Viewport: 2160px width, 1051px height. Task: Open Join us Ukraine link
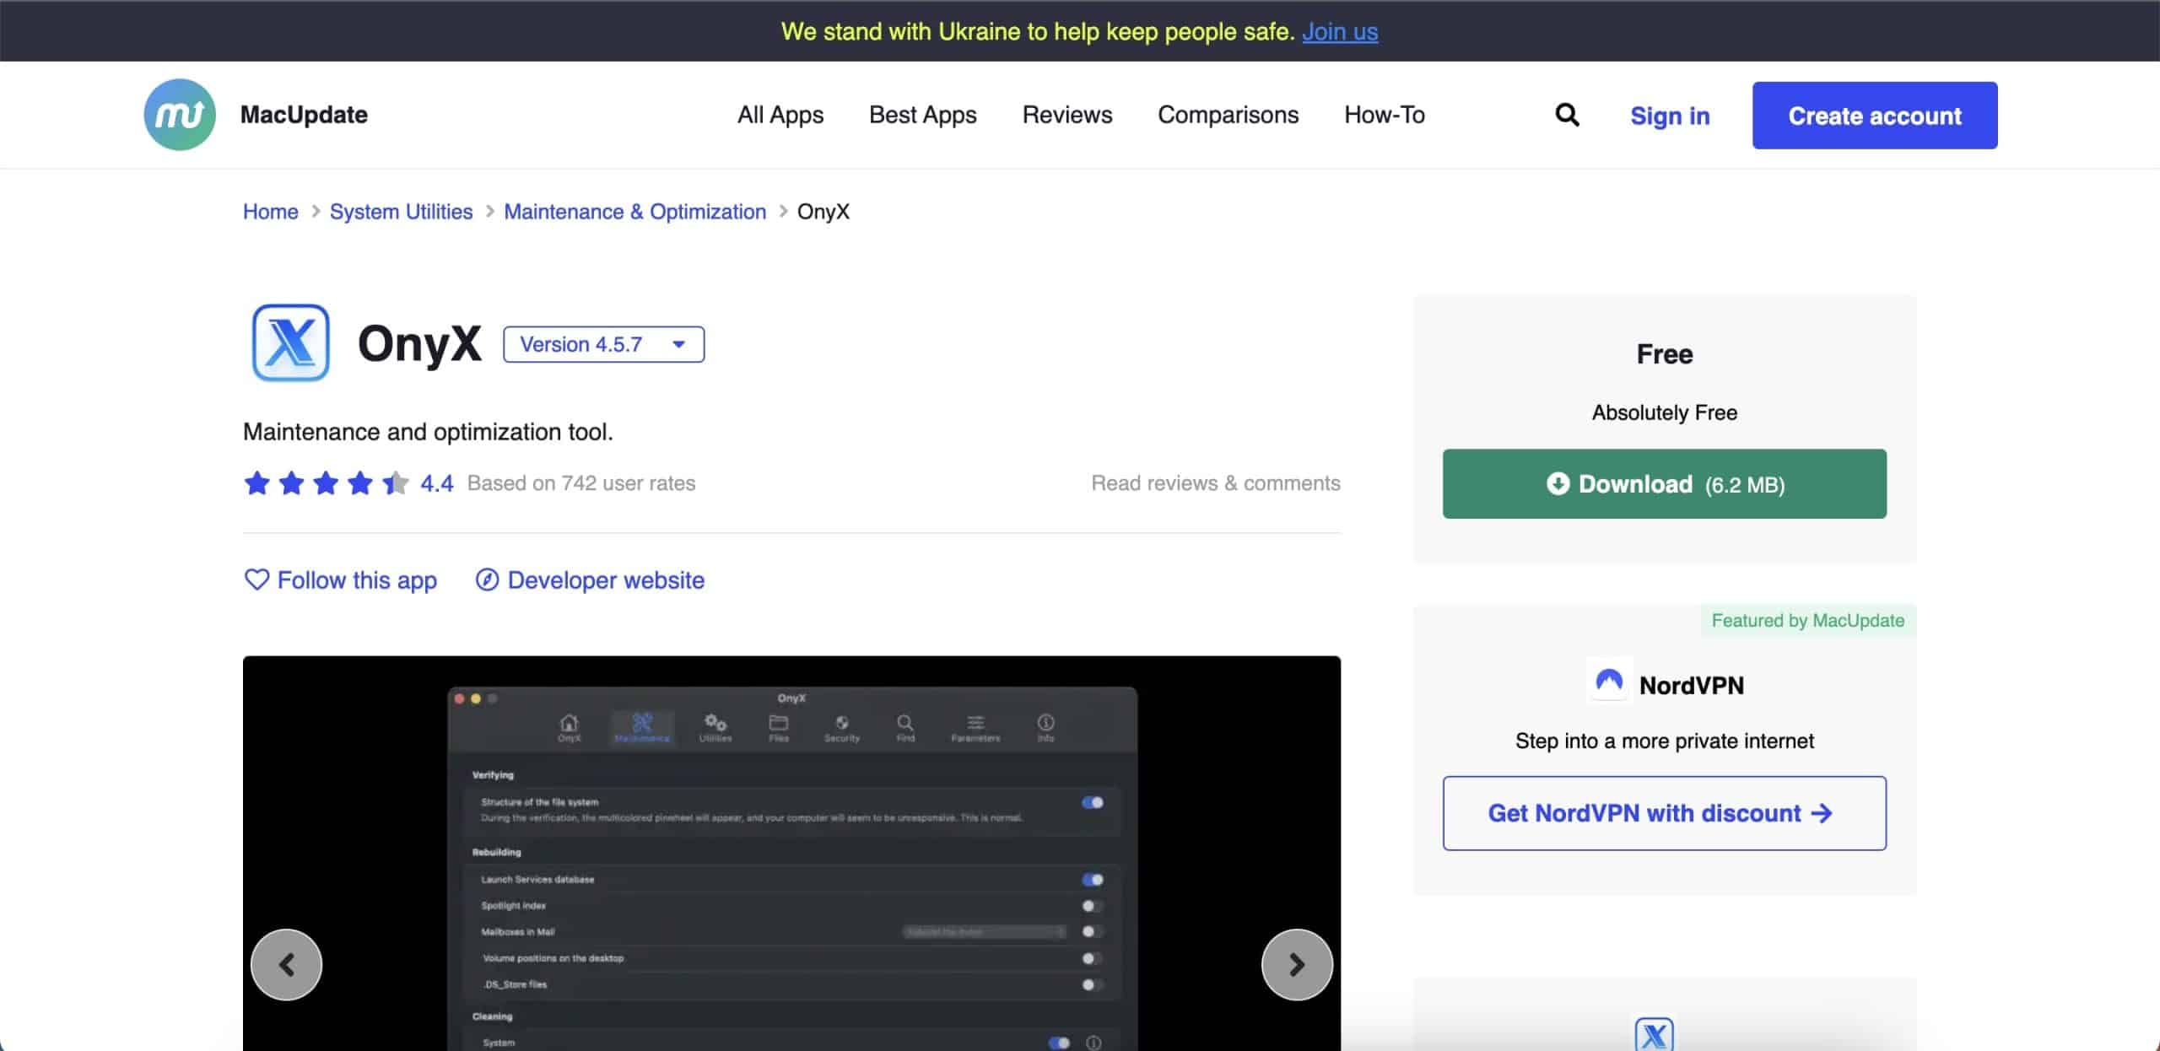click(x=1339, y=31)
